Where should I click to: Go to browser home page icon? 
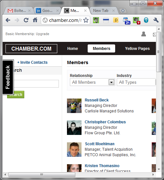35,20
